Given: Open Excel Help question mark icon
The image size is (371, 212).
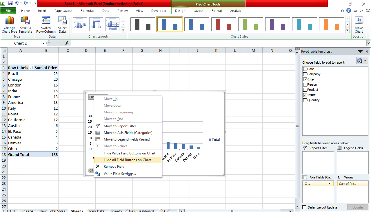Looking at the screenshot, I should coord(349,10).
